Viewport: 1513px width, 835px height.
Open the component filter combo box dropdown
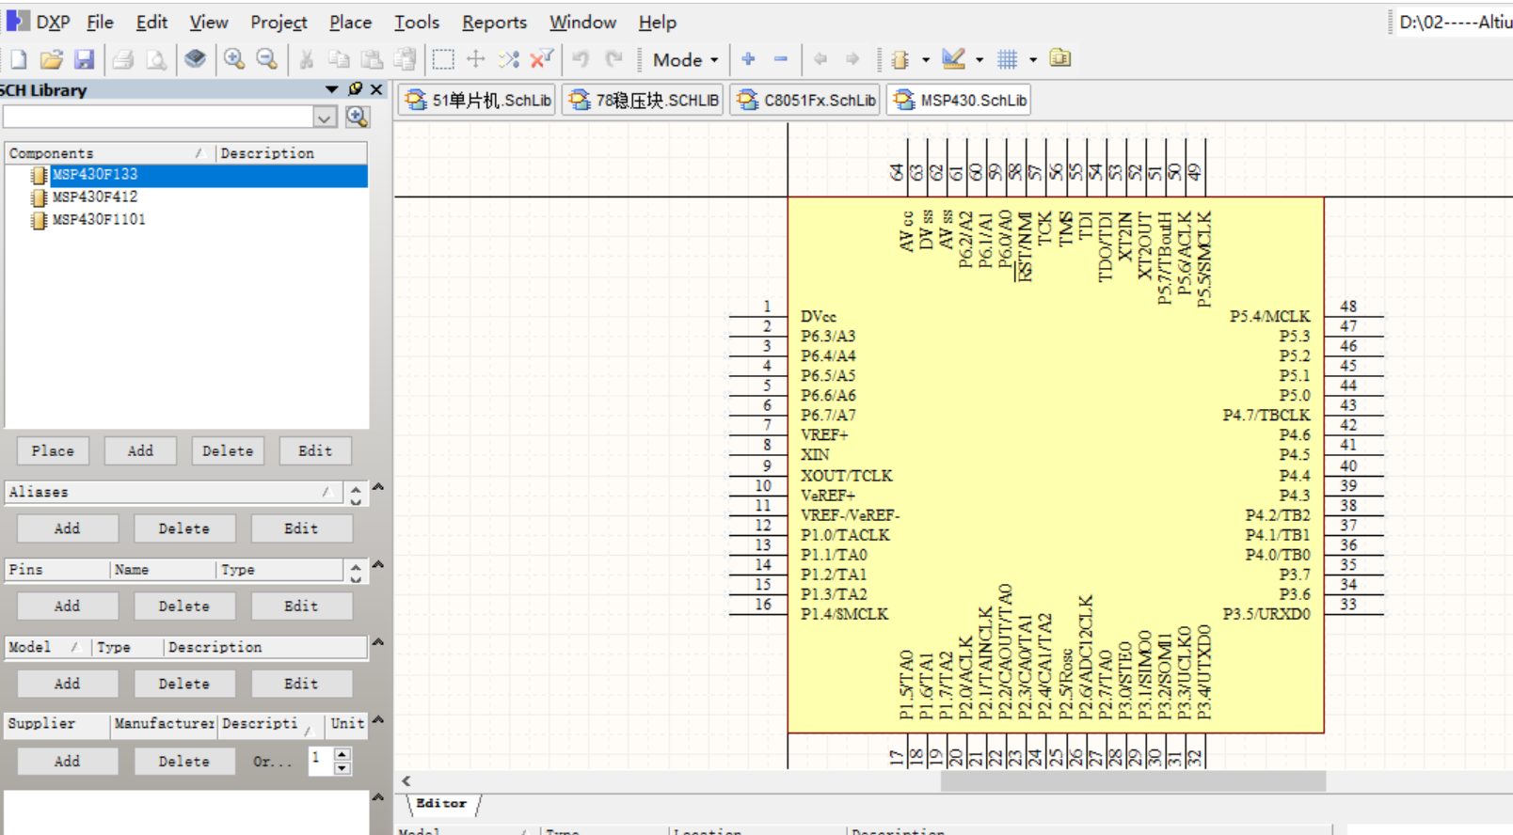click(325, 118)
